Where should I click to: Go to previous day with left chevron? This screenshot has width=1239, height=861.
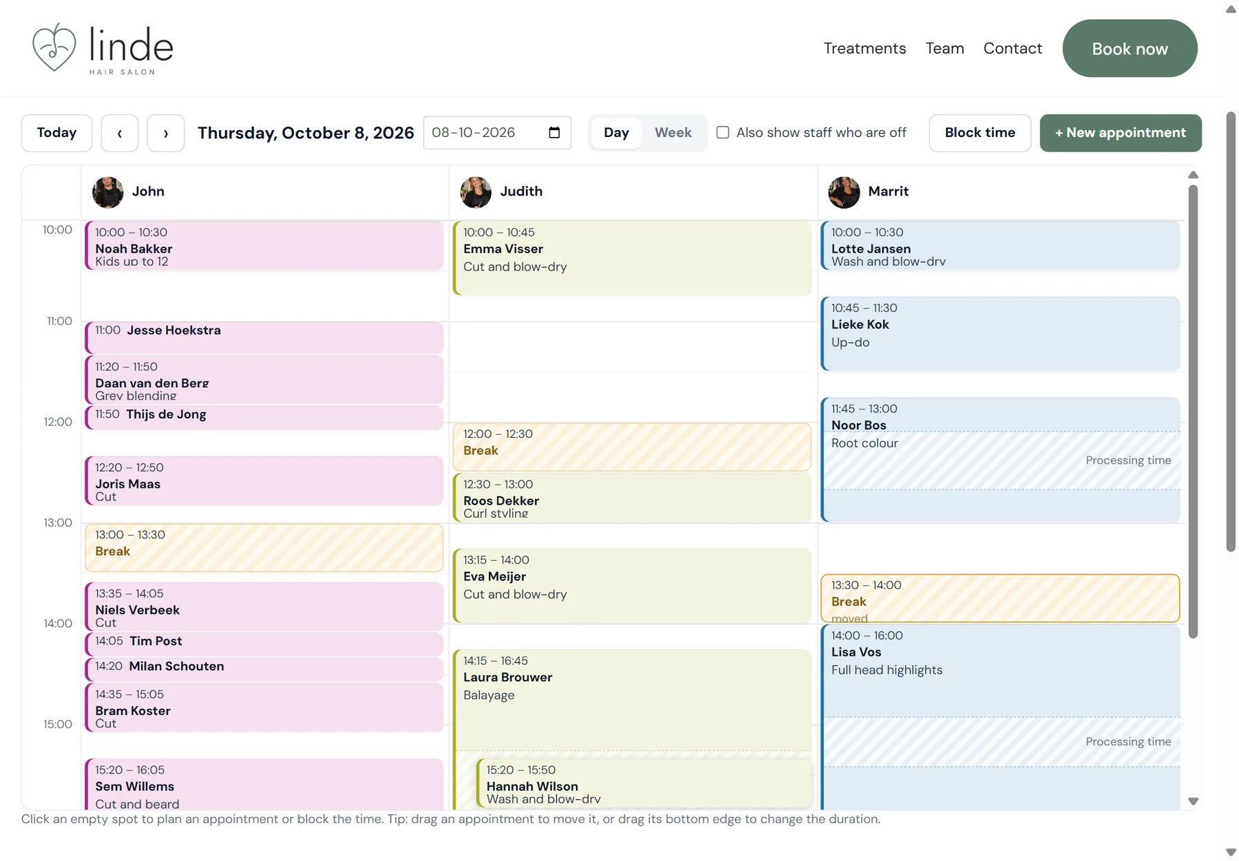(120, 133)
